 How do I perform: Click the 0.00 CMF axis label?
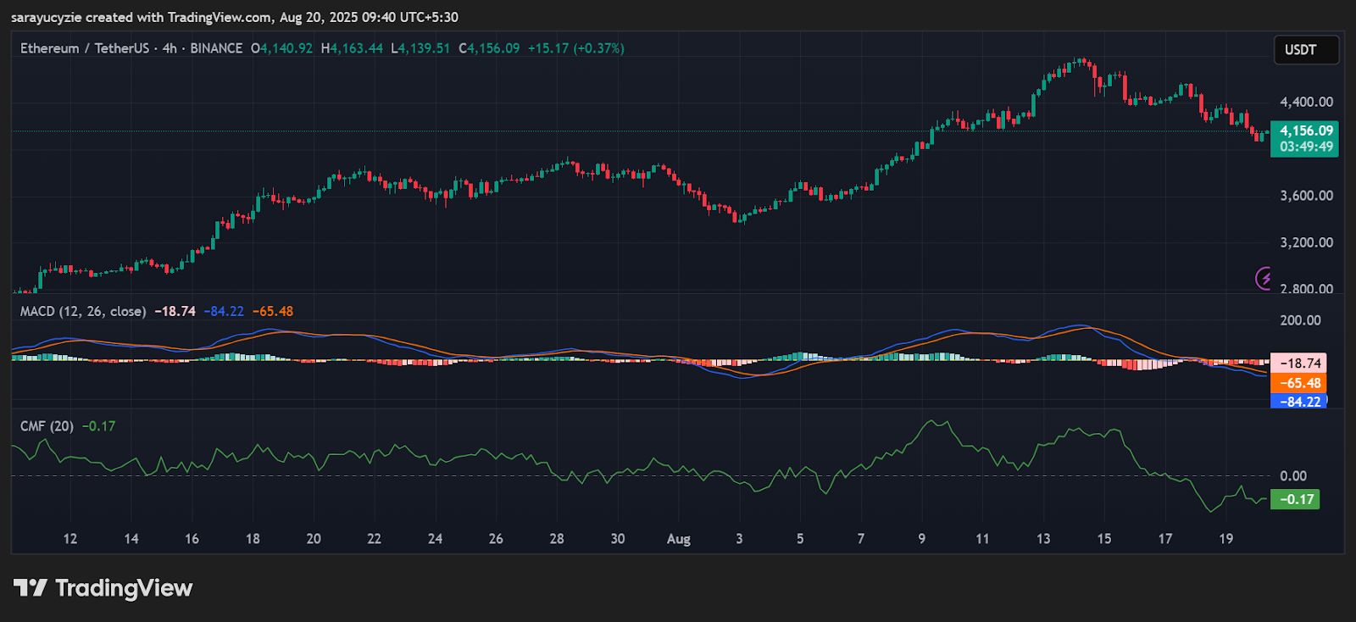pos(1293,476)
